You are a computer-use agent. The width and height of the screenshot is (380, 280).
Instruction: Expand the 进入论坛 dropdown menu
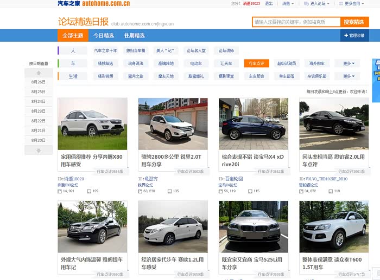pyautogui.click(x=318, y=4)
